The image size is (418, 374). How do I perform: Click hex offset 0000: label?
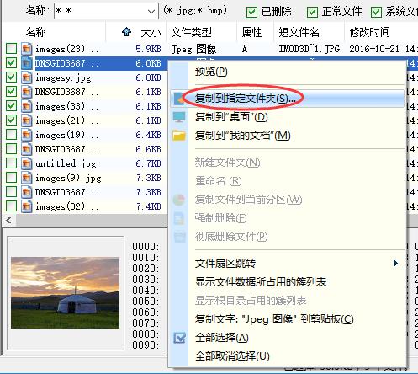coord(146,247)
